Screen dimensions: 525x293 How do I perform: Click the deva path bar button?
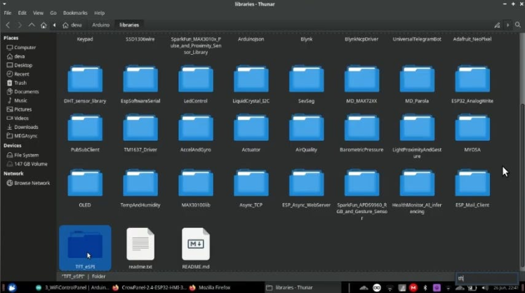coord(72,25)
